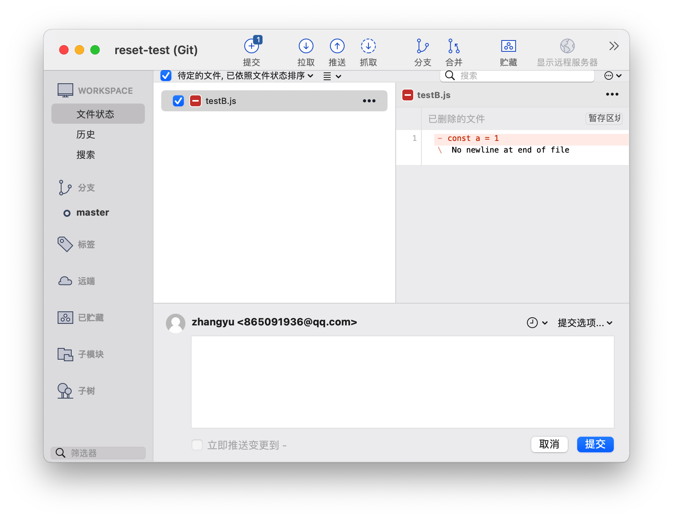Click the 已删除的文件 label
The image size is (673, 520).
[456, 119]
